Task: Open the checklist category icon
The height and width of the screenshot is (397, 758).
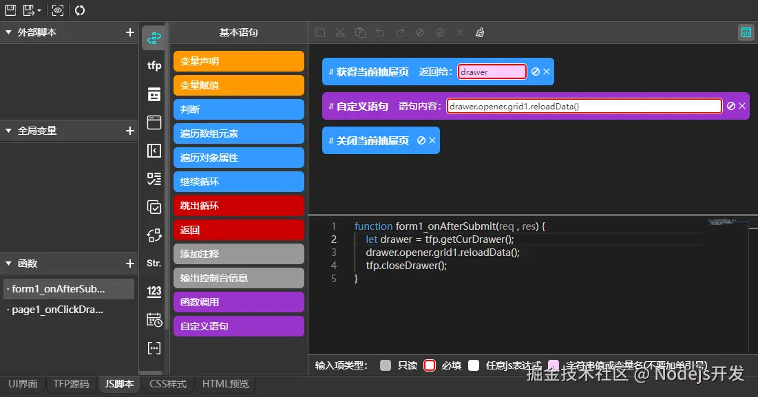Action: click(x=154, y=179)
